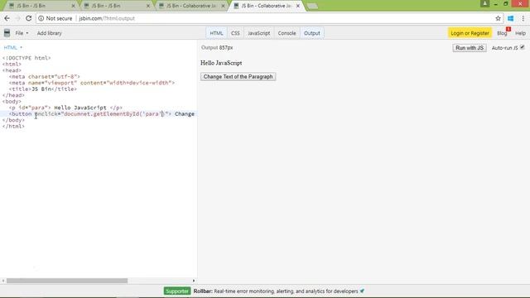Open Chrome's three-dot menu

click(x=523, y=18)
